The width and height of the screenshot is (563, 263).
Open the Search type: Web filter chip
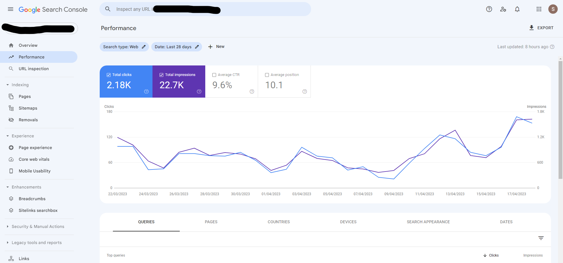[x=124, y=47]
